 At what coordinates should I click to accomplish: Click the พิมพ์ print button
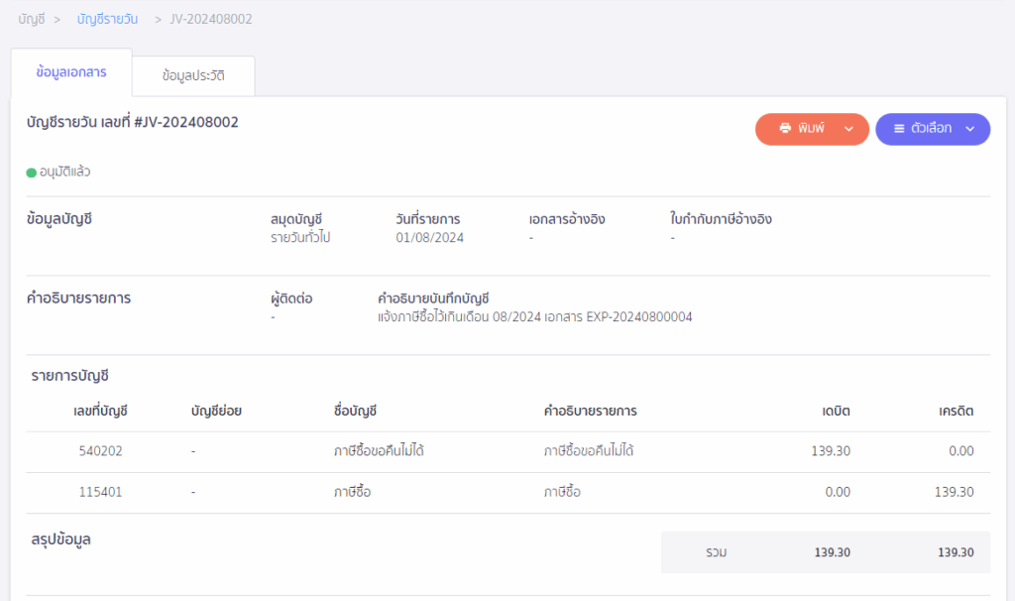pyautogui.click(x=805, y=129)
